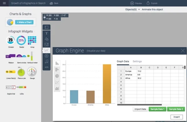Load Sample Data 1
Image resolution: width=187 pixels, height=122 pixels.
pyautogui.click(x=157, y=109)
